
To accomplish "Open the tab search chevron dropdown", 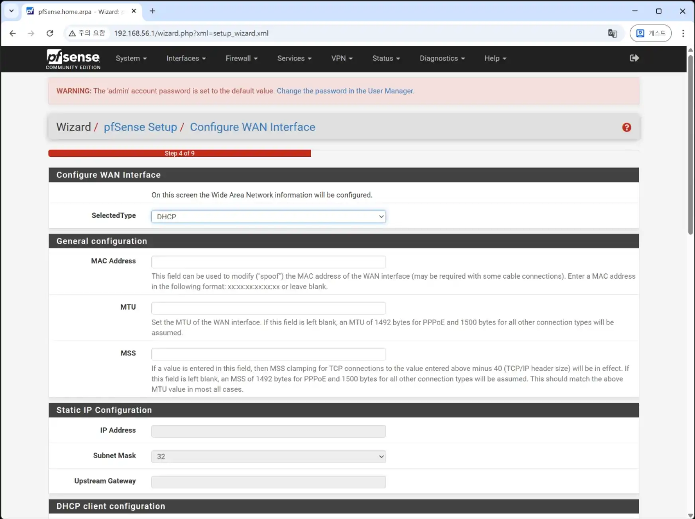I will tap(12, 11).
